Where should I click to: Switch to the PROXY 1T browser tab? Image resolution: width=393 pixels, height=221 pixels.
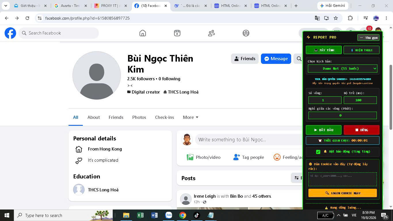pos(110,6)
